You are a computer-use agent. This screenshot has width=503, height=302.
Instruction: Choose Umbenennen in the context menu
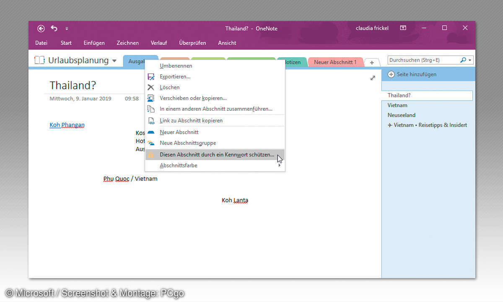coord(215,66)
